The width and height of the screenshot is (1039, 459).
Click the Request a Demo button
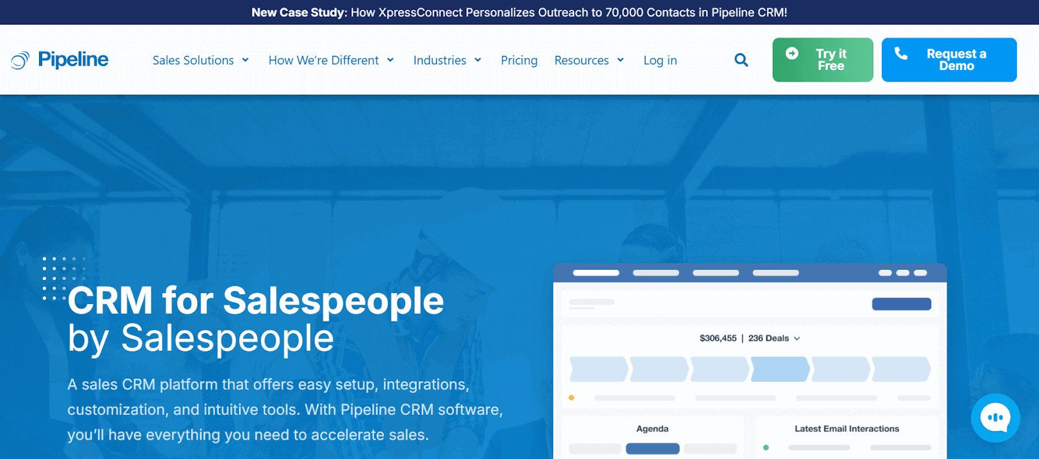949,60
